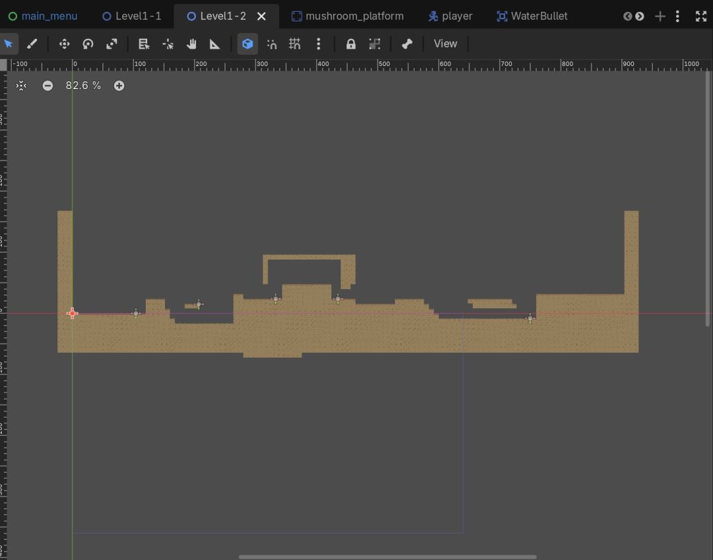Screen dimensions: 713x560
Task: Open the player scene tab
Action: point(450,17)
